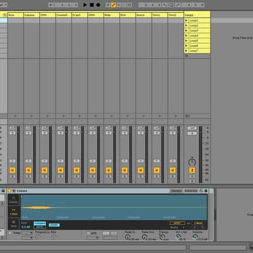
Task: Launch the Loop3 clip
Action: [x=187, y=30]
